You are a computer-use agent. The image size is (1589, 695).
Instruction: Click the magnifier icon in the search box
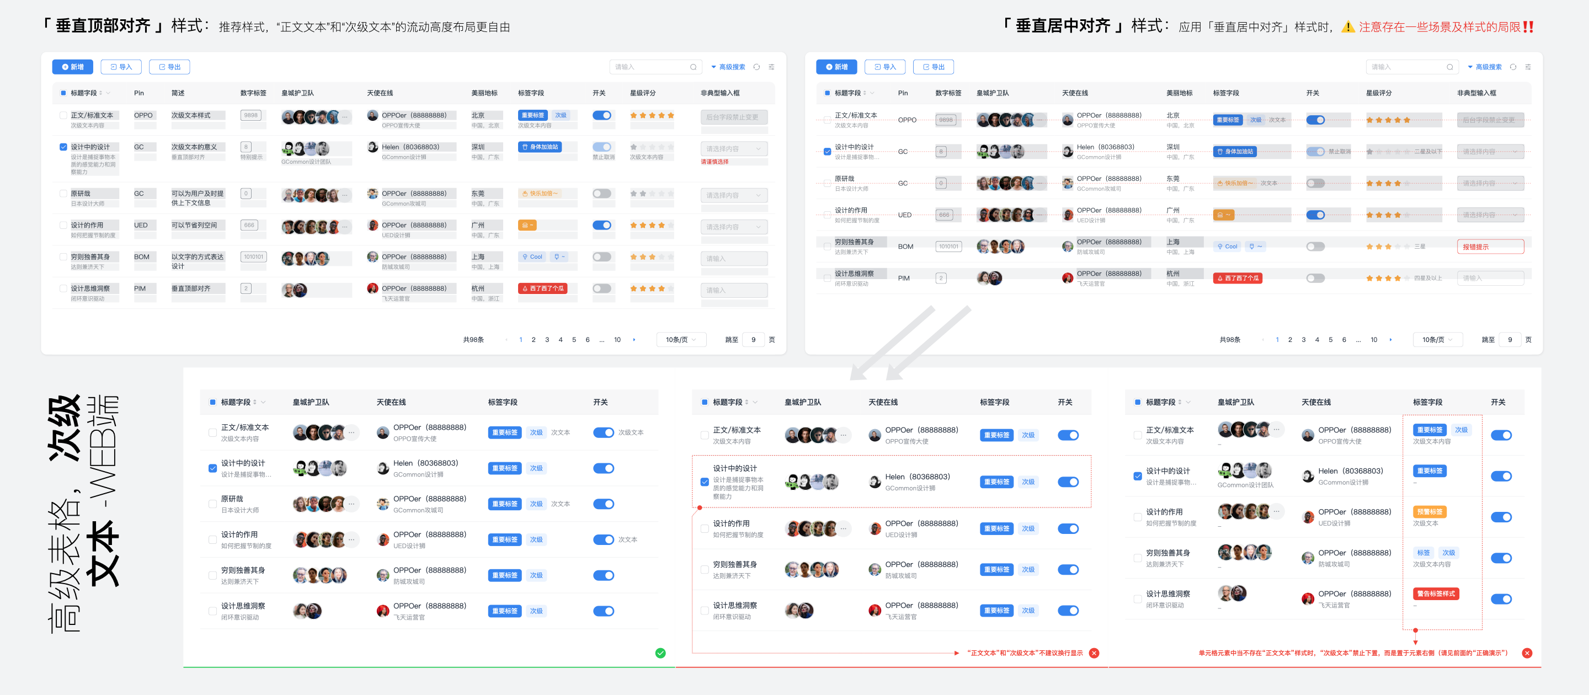tap(694, 67)
